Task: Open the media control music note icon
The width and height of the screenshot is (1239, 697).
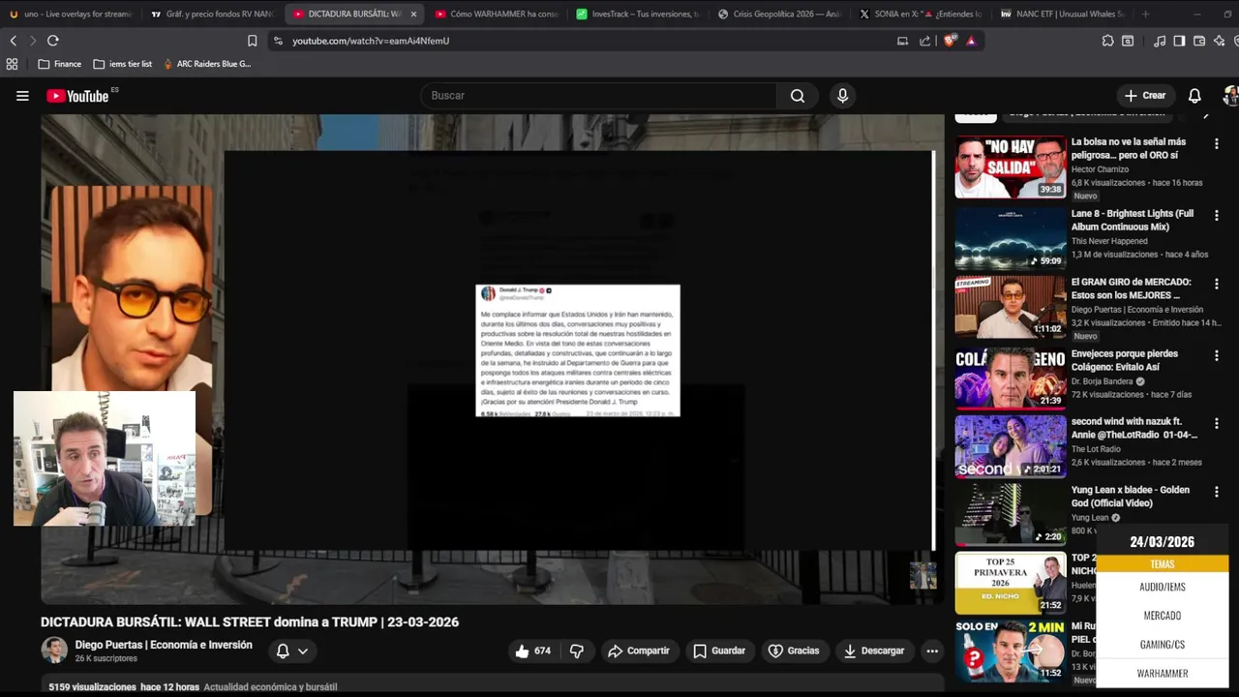Action: 1160,41
